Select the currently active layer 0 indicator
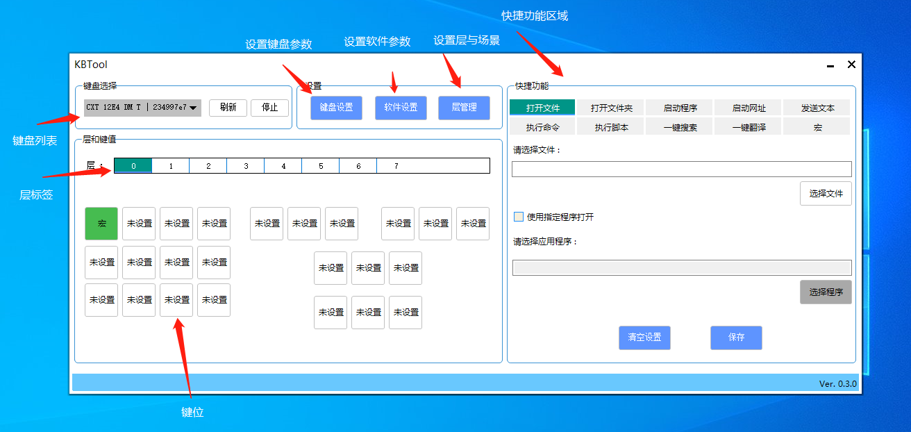Viewport: 911px width, 432px height. coord(133,165)
